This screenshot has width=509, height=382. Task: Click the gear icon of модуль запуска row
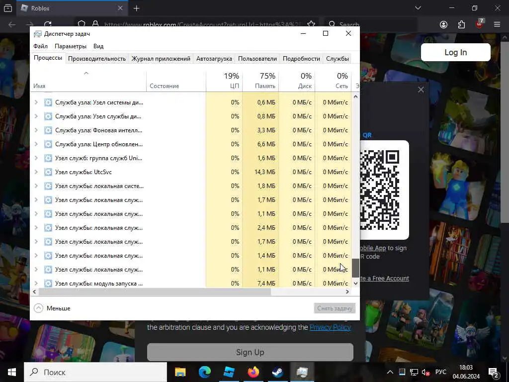[x=48, y=283]
